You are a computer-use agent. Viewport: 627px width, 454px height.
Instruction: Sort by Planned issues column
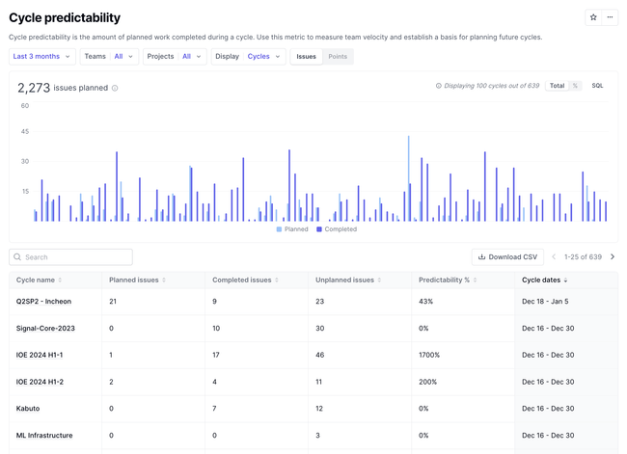click(x=137, y=280)
